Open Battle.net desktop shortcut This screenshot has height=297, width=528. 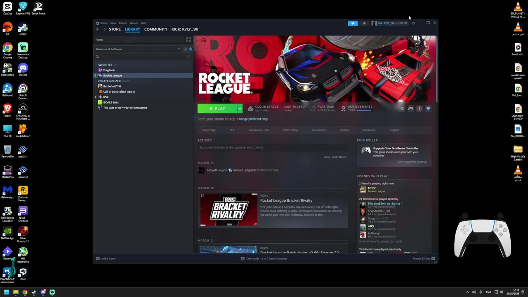[x=7, y=90]
